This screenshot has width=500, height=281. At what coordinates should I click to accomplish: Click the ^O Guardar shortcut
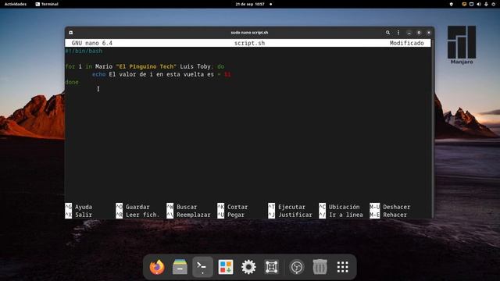[133, 207]
